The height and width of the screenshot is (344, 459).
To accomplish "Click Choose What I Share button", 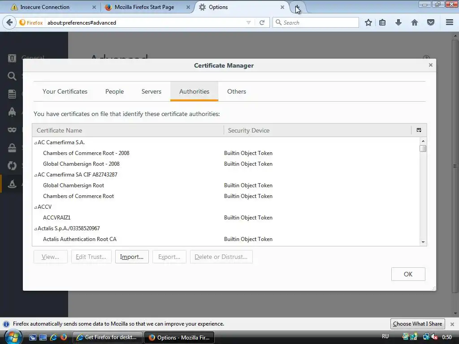I will pyautogui.click(x=417, y=324).
